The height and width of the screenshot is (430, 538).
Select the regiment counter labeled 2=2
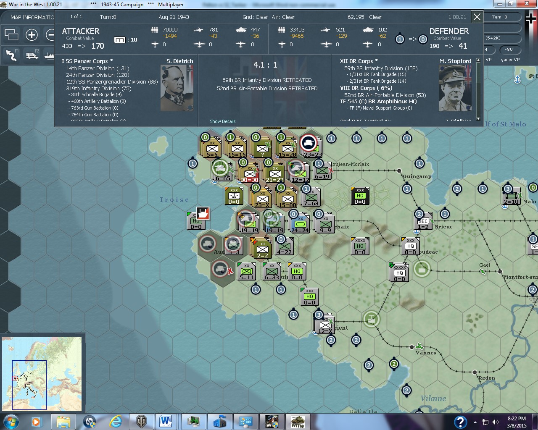[x=262, y=249]
